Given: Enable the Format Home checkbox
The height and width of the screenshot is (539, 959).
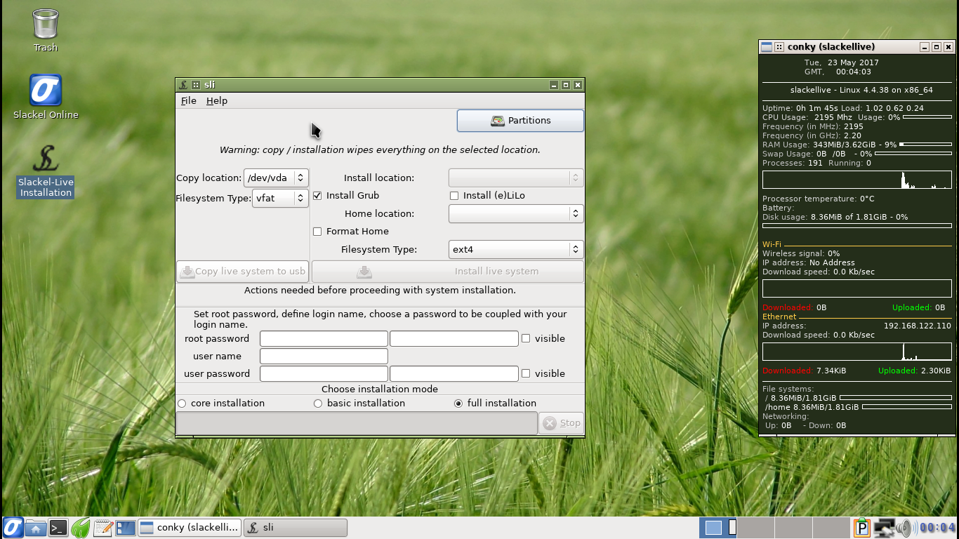Looking at the screenshot, I should coord(317,232).
